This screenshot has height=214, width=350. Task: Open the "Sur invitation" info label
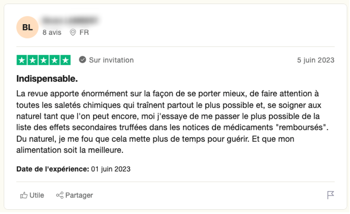tap(111, 60)
